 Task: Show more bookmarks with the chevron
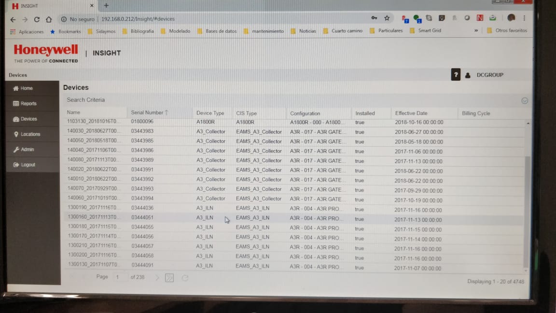(476, 30)
